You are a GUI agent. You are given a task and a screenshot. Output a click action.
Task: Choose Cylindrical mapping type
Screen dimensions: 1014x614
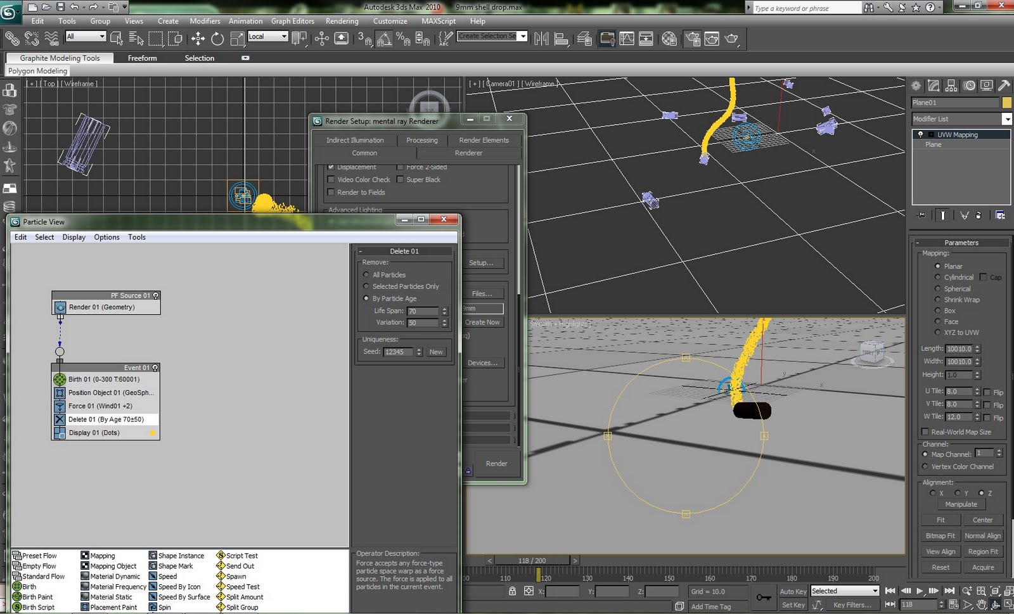tap(938, 277)
